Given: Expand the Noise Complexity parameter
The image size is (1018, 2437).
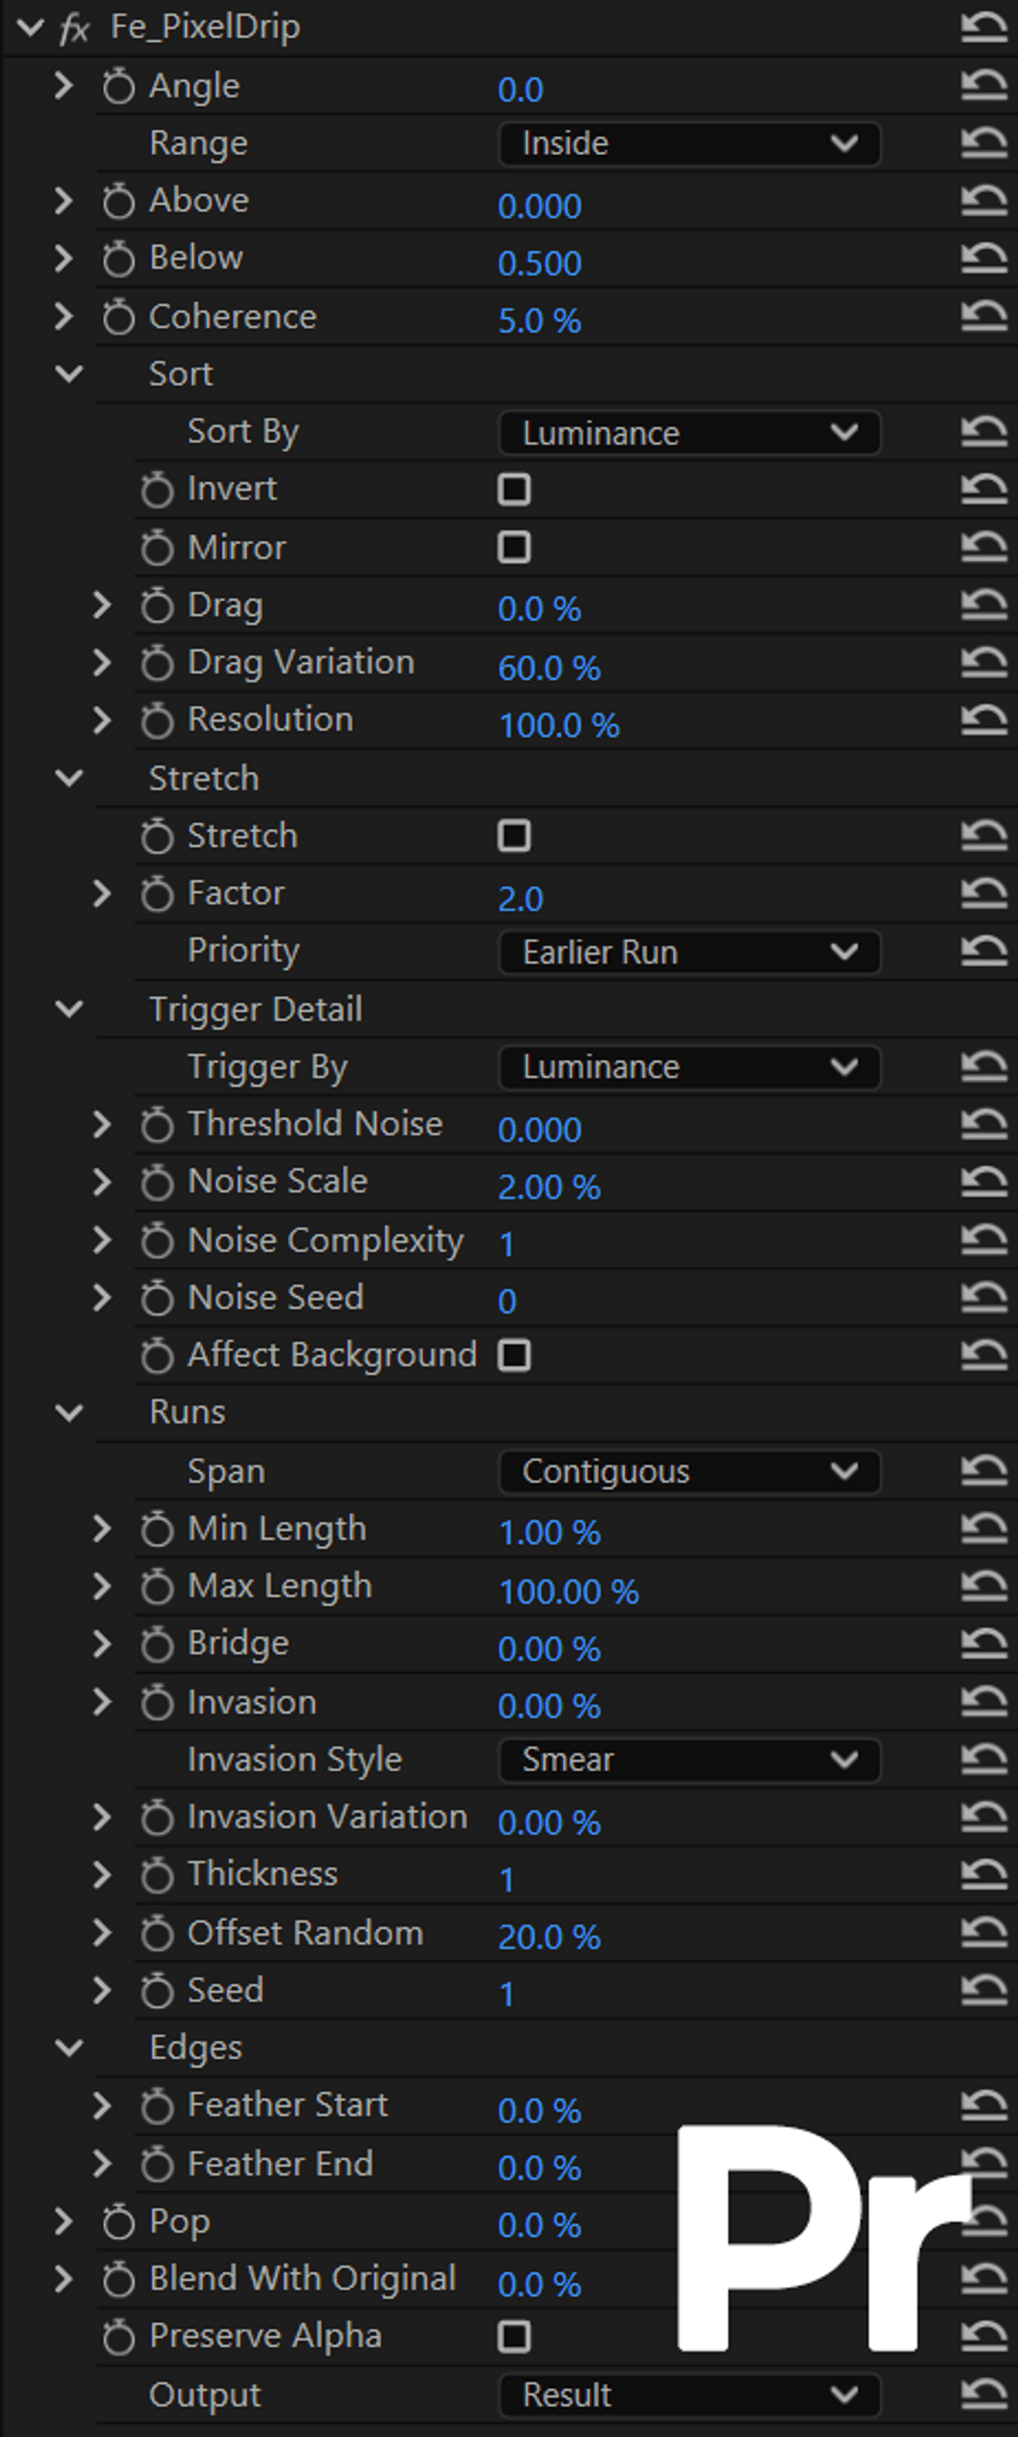Looking at the screenshot, I should [102, 1241].
